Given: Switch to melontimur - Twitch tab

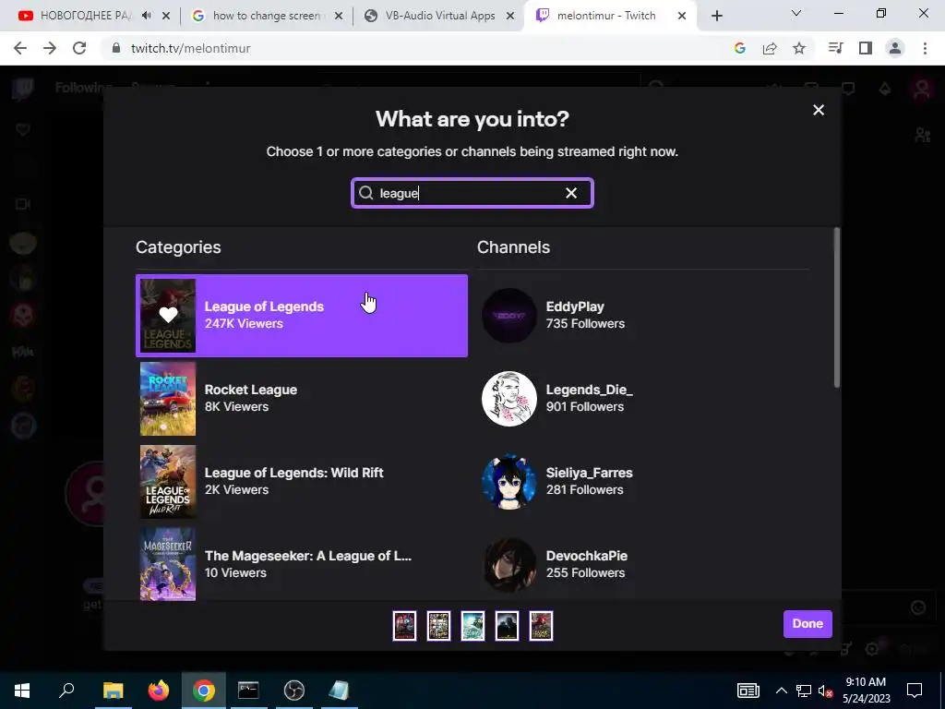Looking at the screenshot, I should pyautogui.click(x=605, y=16).
